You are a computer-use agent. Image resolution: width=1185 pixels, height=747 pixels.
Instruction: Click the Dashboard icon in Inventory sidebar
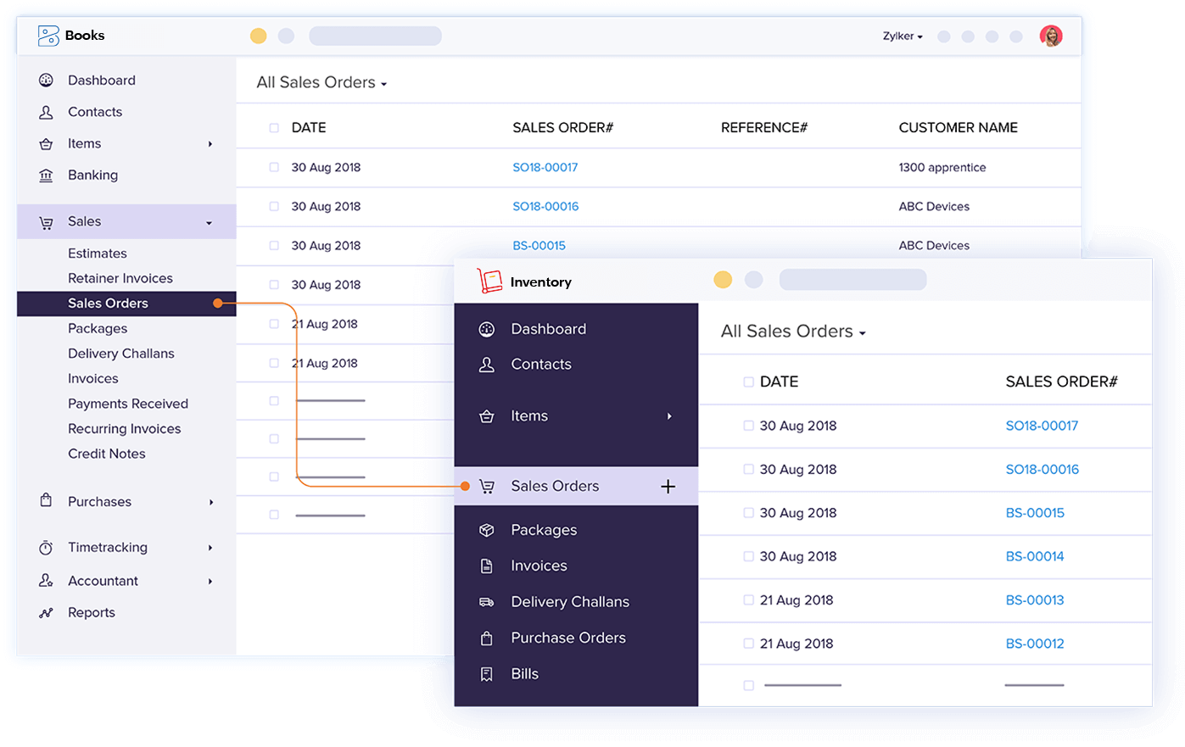(x=487, y=329)
